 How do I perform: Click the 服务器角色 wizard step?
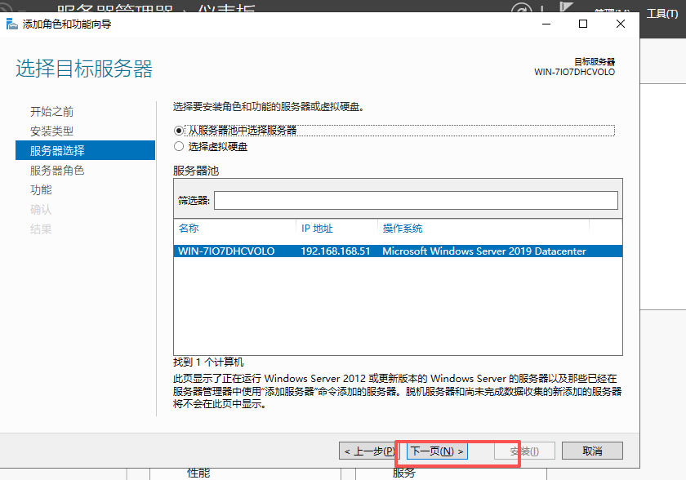click(56, 170)
